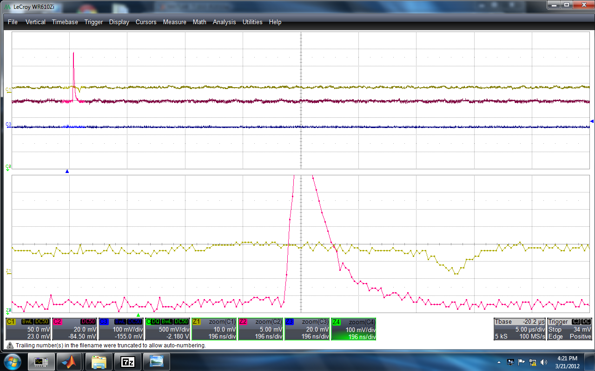The height and width of the screenshot is (371, 595).
Task: Click the clock showing 4:21 PM
Action: [567, 362]
